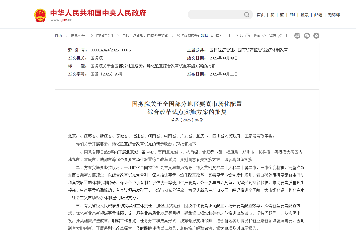The image size is (356, 231).
Task: Open 无障碍 accessibility mode
Action: point(334,15)
